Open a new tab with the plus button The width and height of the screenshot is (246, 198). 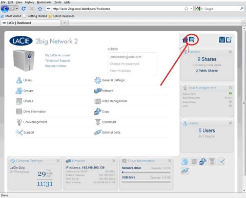click(65, 23)
